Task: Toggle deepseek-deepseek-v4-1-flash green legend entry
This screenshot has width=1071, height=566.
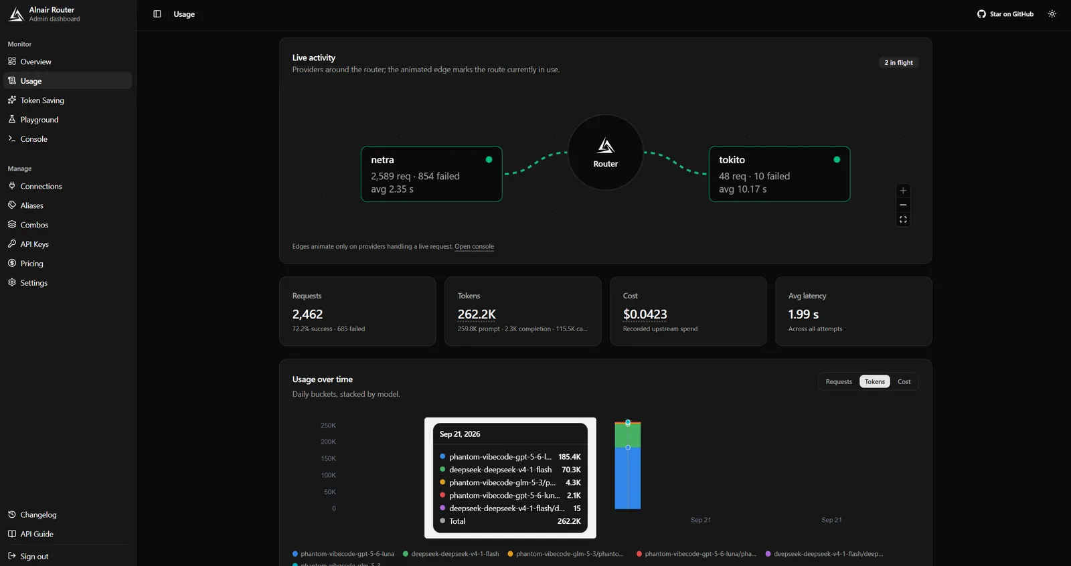Action: (451, 554)
